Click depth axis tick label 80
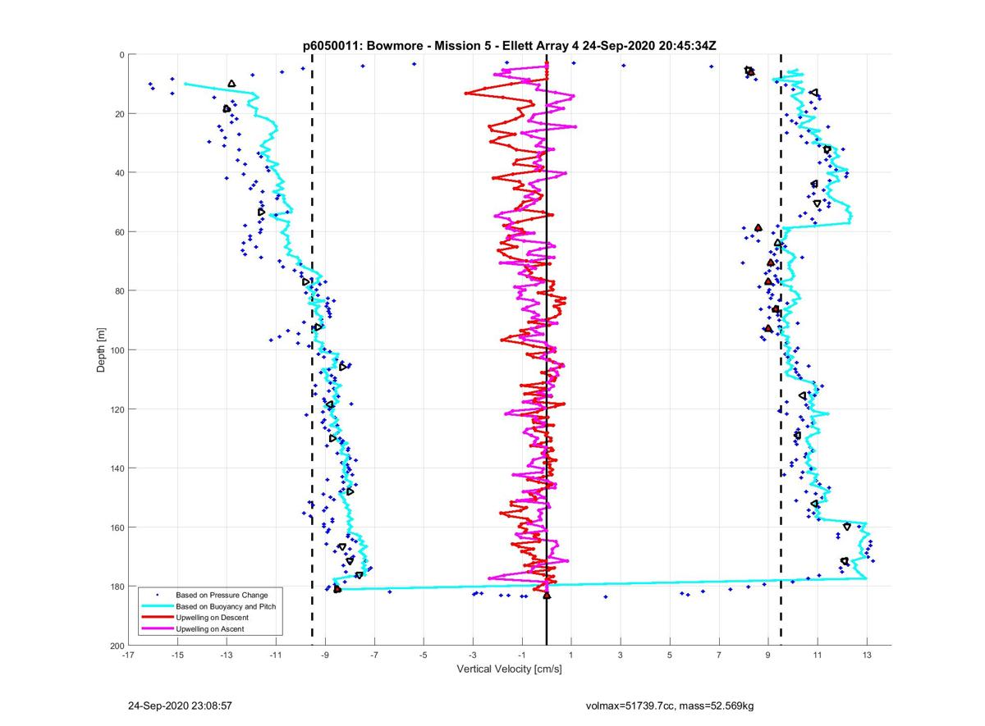The image size is (985, 726). (119, 291)
